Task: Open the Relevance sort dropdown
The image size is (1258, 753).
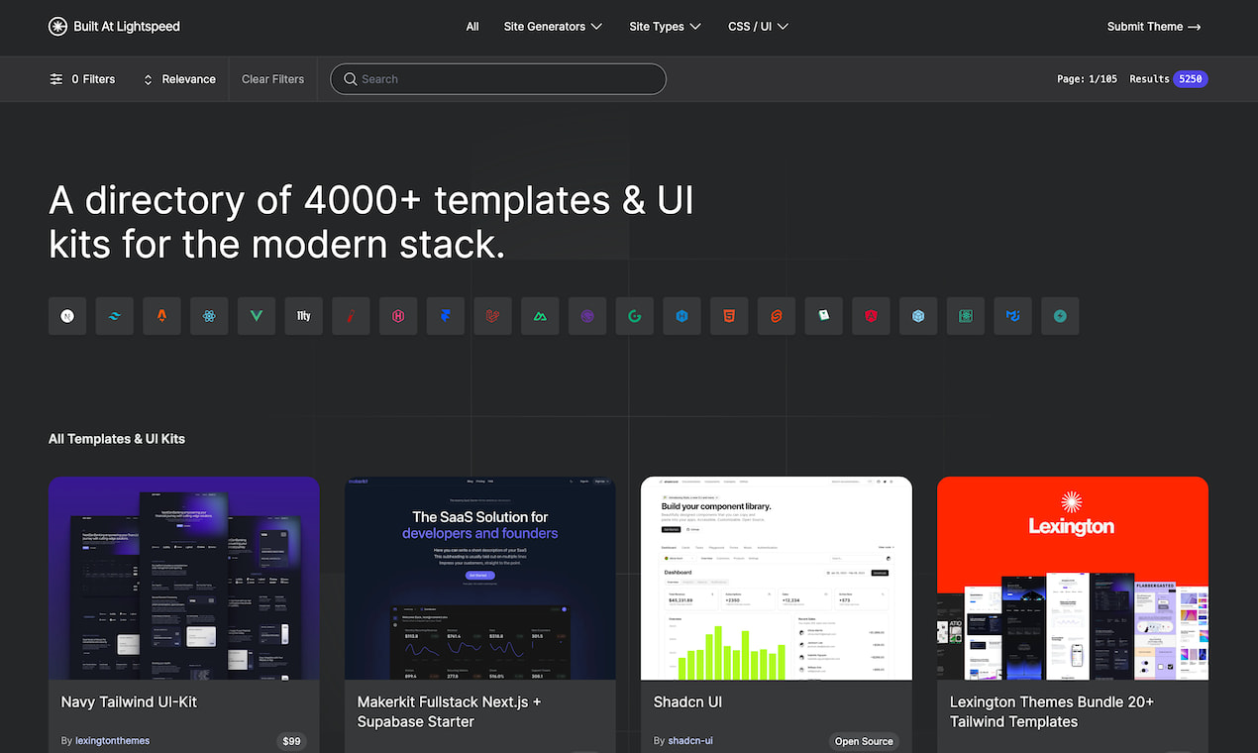Action: 179,79
